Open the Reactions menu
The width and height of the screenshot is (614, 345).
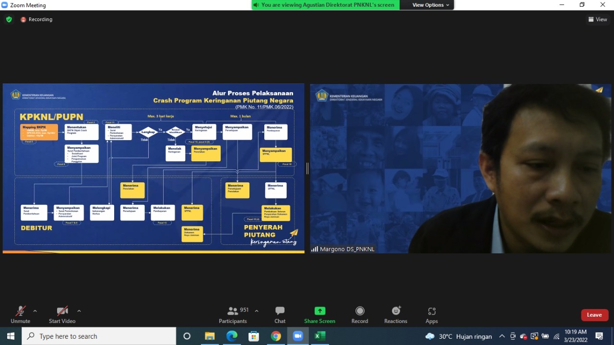(396, 314)
